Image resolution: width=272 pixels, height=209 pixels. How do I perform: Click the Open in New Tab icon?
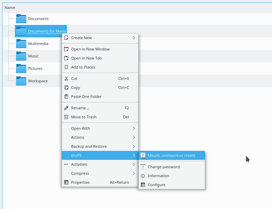(66, 58)
